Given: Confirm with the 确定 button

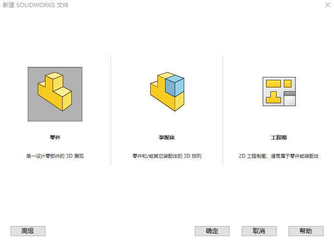Looking at the screenshot, I should coord(212,231).
